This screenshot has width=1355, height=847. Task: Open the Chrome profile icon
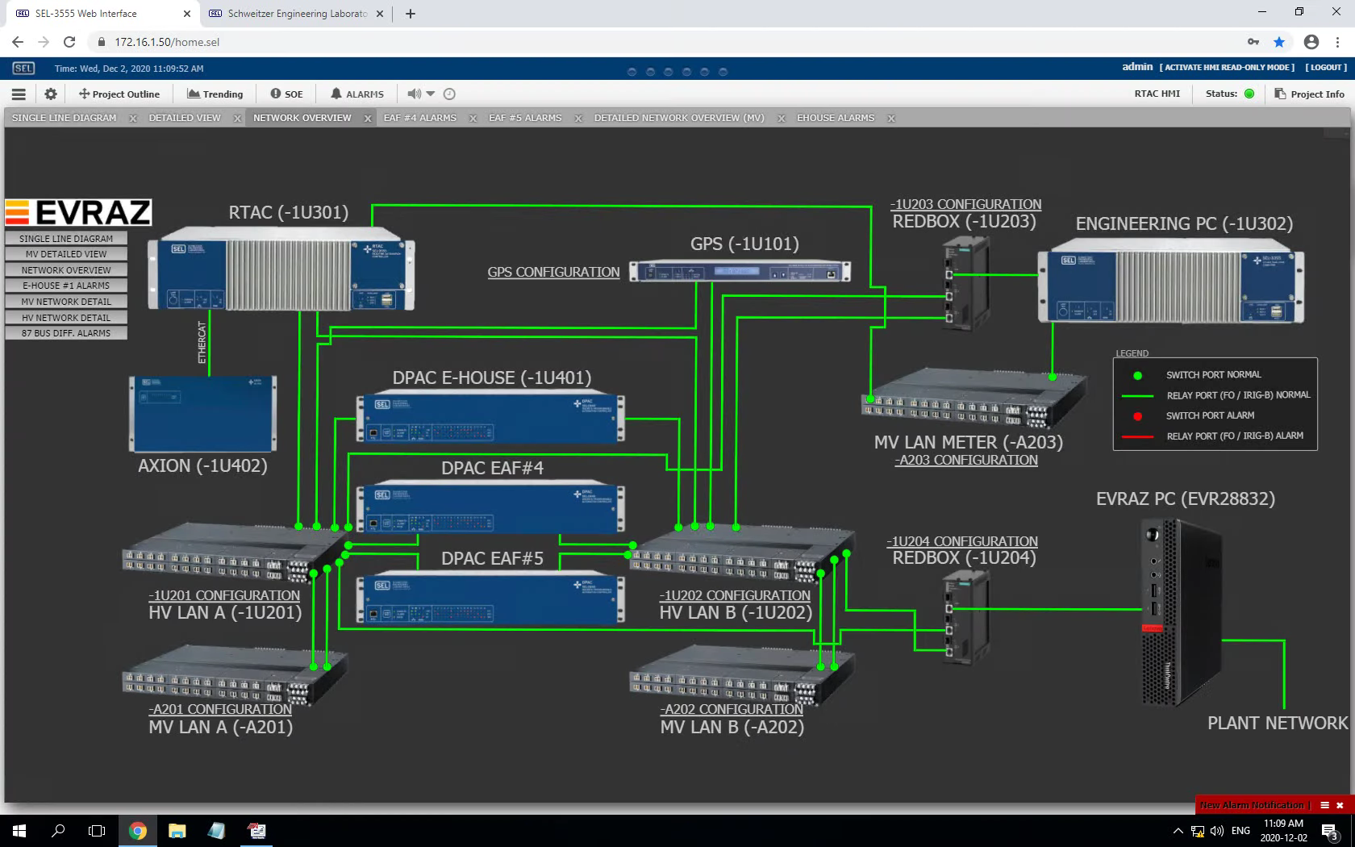point(1311,42)
